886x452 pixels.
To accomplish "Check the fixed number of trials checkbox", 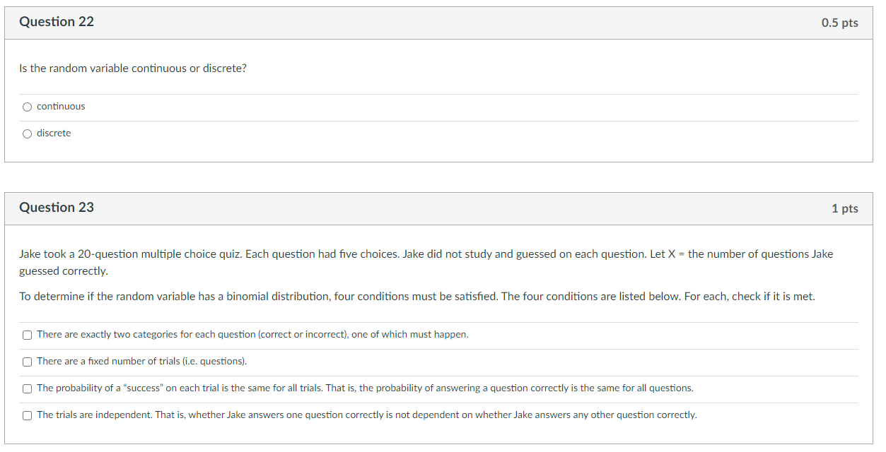I will point(27,361).
